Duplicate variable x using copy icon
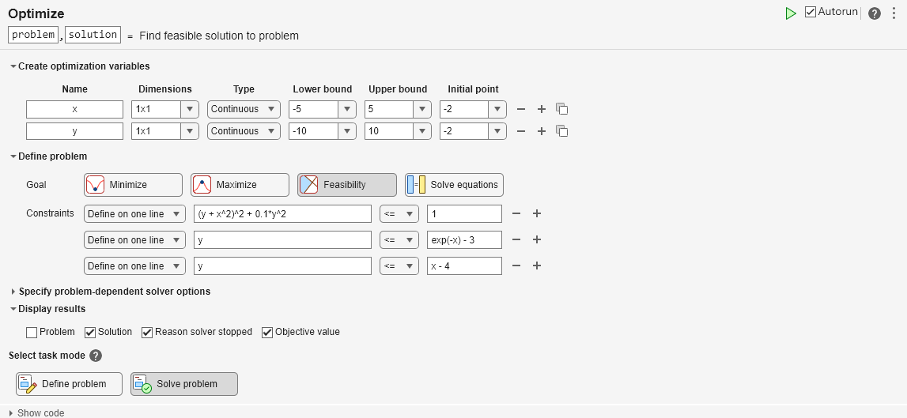Image resolution: width=907 pixels, height=418 pixels. coord(562,109)
